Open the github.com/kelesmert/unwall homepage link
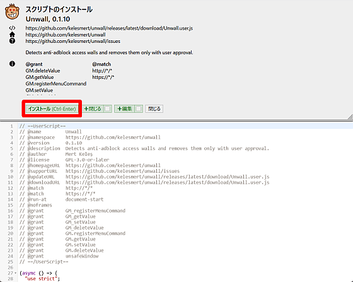Image resolution: width=353 pixels, height=282 pixels. tap(66, 35)
